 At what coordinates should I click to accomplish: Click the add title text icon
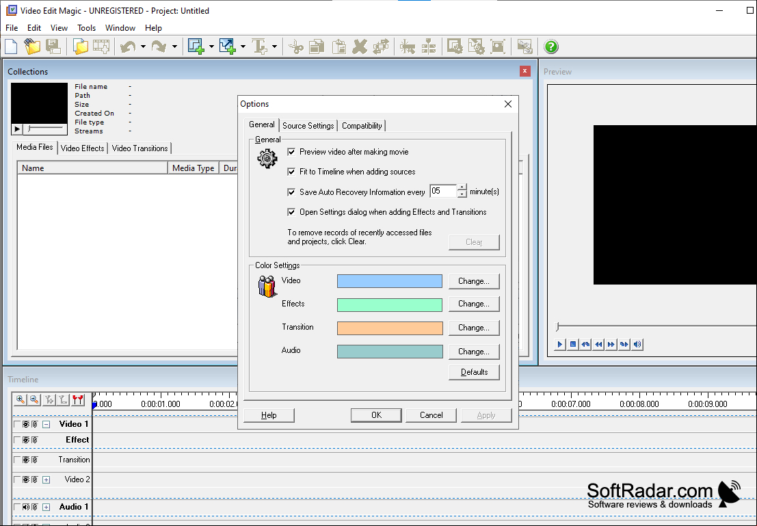click(x=260, y=47)
